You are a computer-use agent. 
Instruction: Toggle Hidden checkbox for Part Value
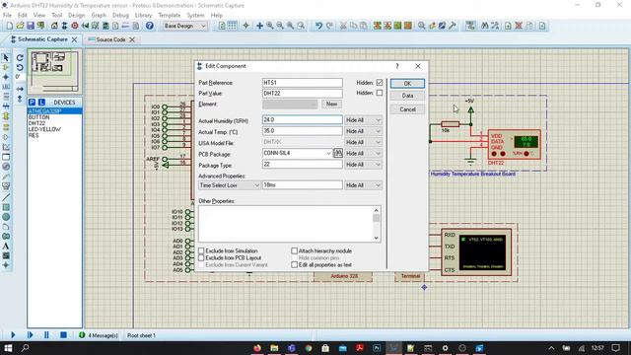click(379, 93)
